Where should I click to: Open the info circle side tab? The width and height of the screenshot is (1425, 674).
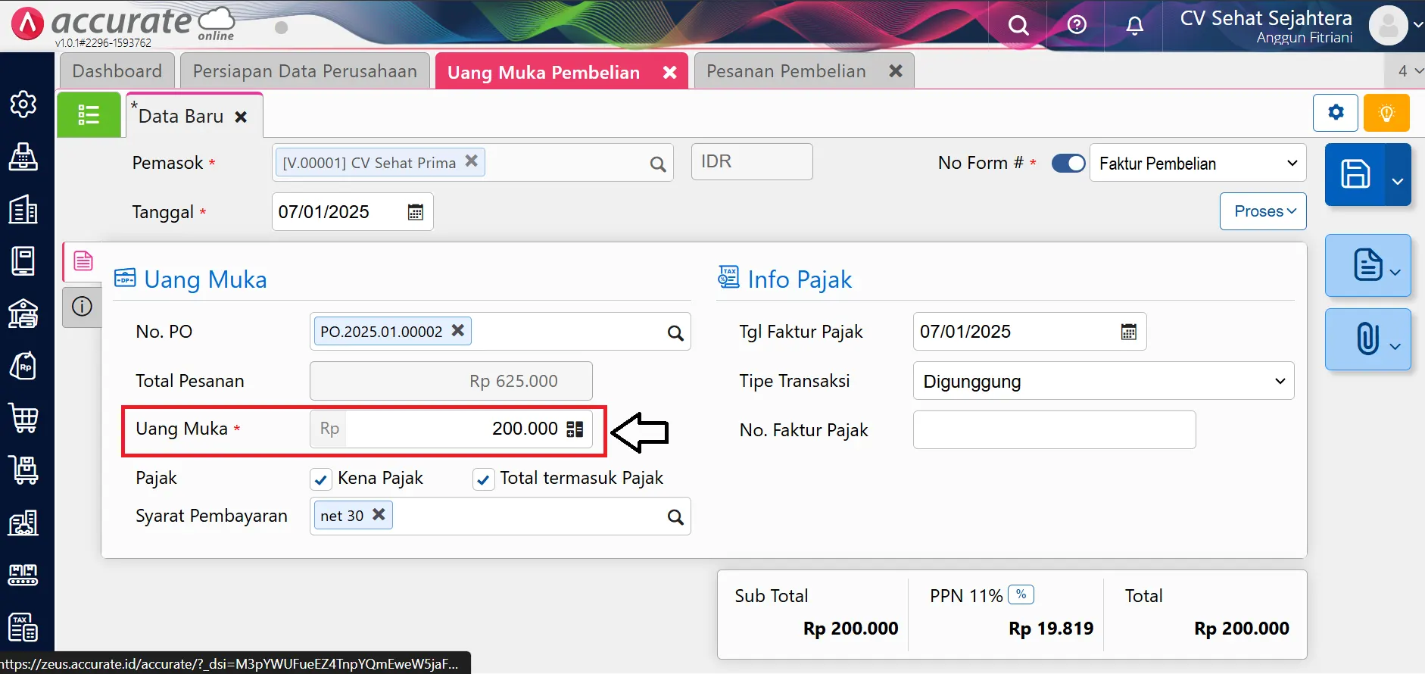(82, 306)
